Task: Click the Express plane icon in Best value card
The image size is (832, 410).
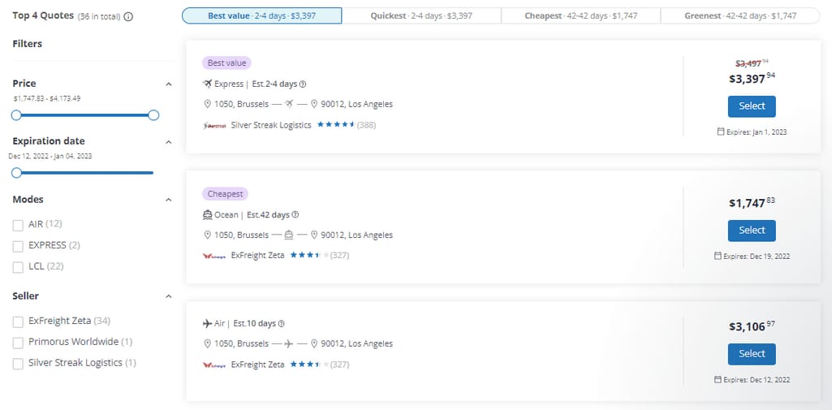Action: (208, 84)
